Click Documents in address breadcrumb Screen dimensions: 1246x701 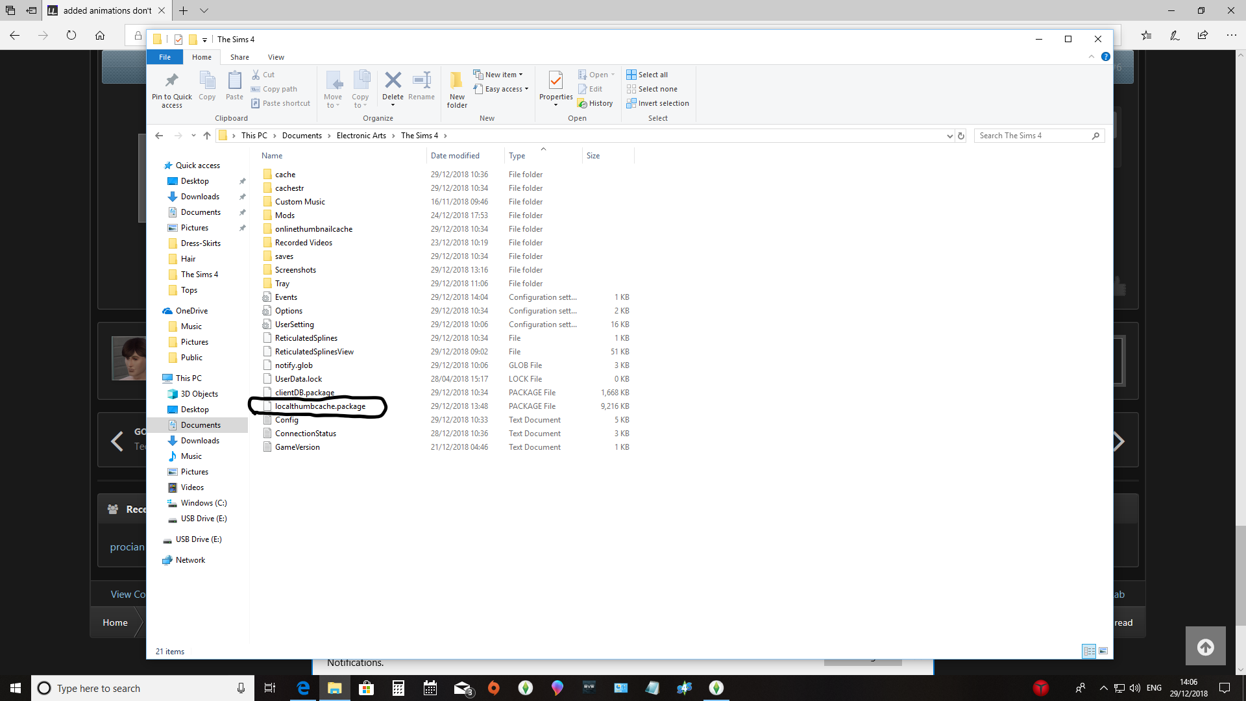click(302, 136)
